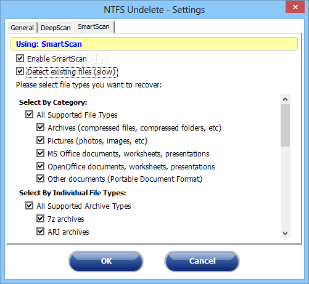This screenshot has height=284, width=309.
Task: Select the SmartScan tab
Action: [94, 26]
